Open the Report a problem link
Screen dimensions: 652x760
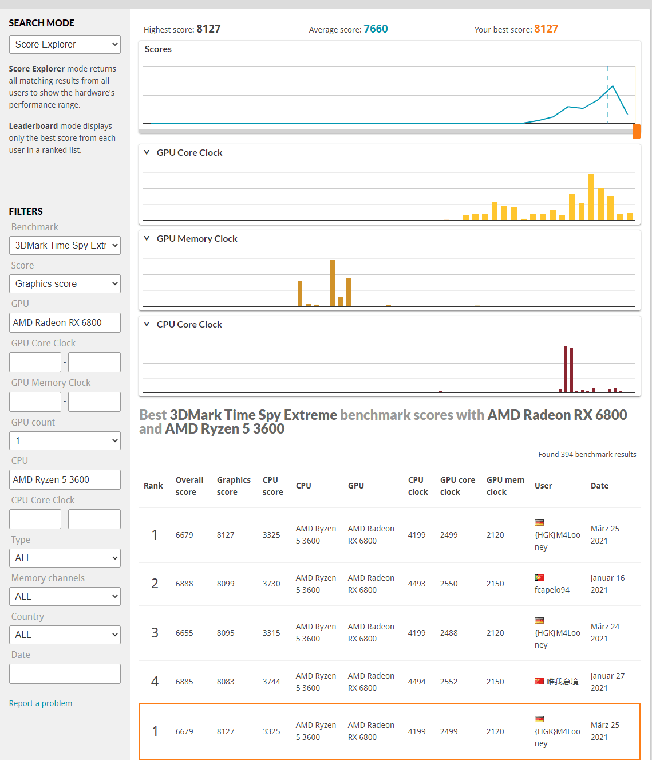(41, 703)
